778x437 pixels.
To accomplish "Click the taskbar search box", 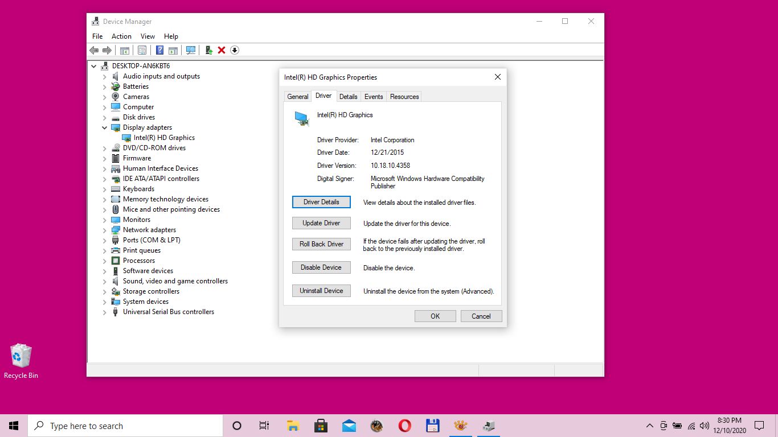I will pos(125,426).
